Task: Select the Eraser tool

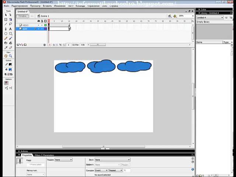Action: tap(10, 48)
